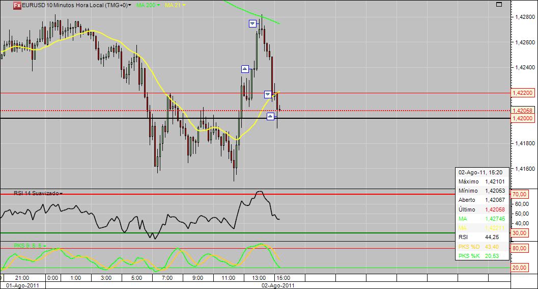Viewport: 538px width, 289px height.
Task: Click the 02-Ago-2011 date label
Action: point(278,285)
